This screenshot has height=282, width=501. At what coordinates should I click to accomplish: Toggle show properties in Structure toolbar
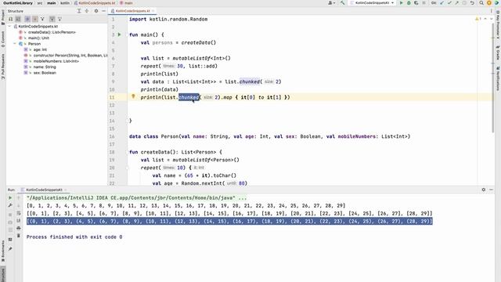(x=27, y=19)
